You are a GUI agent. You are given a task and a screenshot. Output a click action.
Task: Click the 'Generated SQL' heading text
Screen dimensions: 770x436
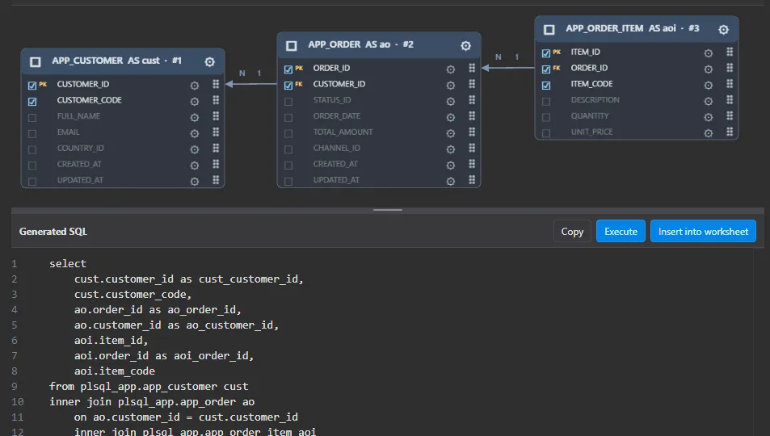(53, 231)
